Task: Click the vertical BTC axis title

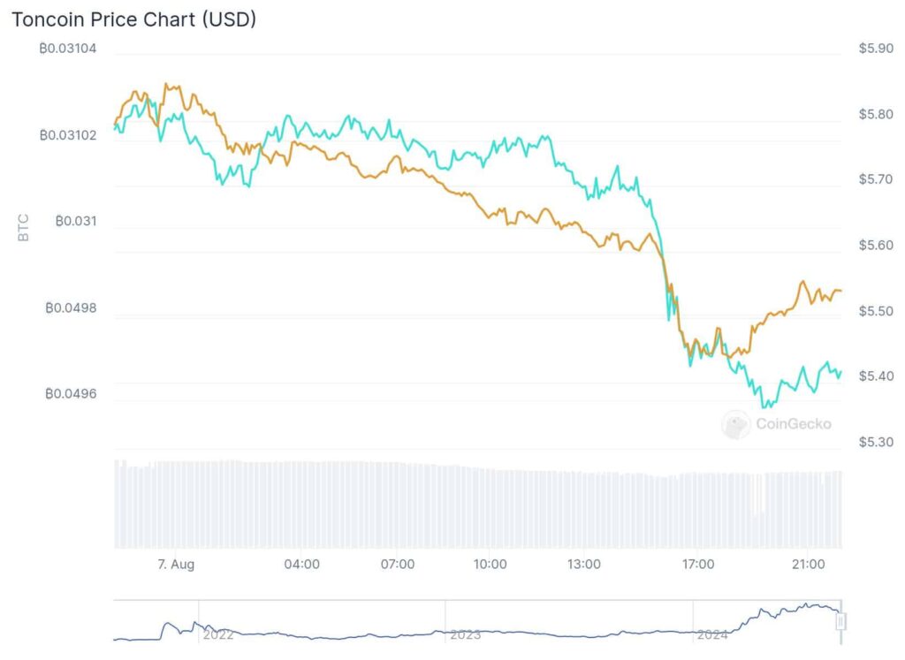Action: click(23, 227)
